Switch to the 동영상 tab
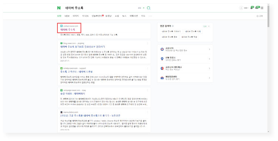This screenshot has height=141, width=278. [x=108, y=16]
